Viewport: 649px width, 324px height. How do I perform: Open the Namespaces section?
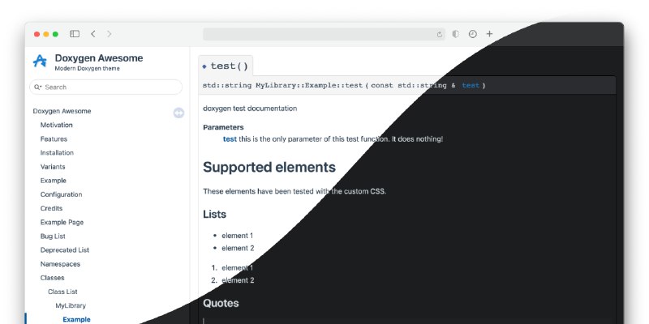coord(60,264)
